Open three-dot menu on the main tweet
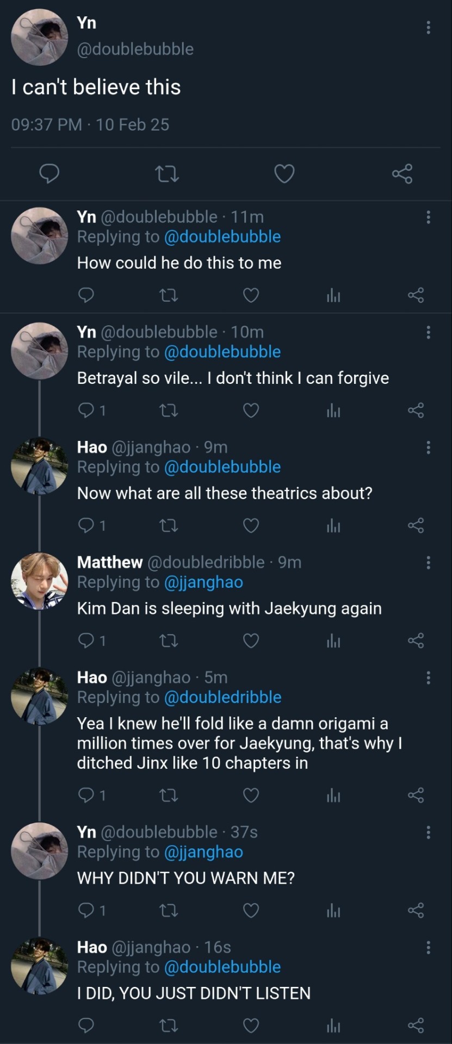 [429, 27]
